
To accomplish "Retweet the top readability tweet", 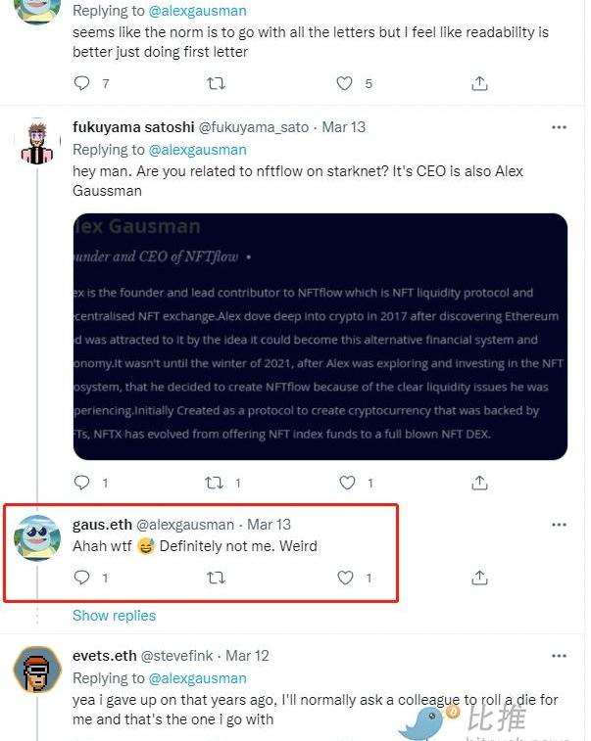I will tap(216, 83).
